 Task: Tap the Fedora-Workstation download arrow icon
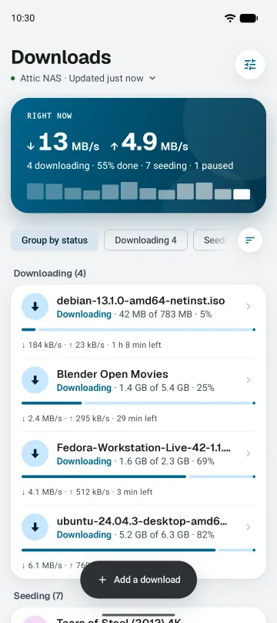pyautogui.click(x=35, y=453)
